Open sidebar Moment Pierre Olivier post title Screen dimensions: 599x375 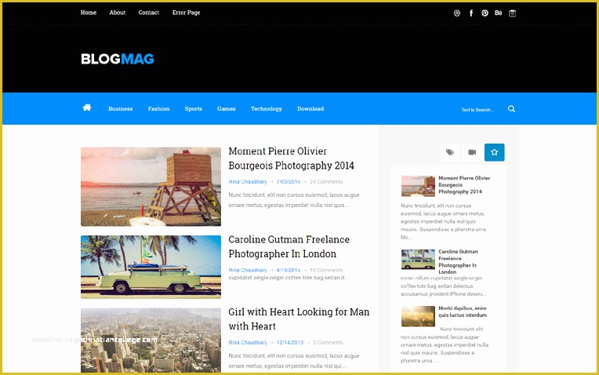[x=464, y=184]
